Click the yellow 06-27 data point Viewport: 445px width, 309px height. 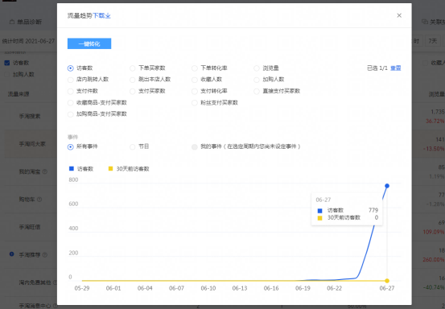point(387,281)
